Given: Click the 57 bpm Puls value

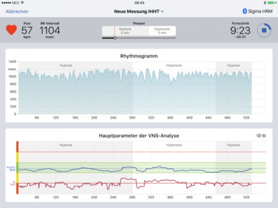Looking at the screenshot, I should tap(27, 31).
